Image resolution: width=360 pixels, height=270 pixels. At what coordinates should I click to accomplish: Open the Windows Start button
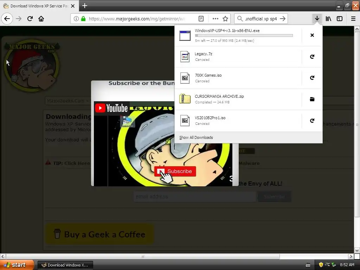(x=17, y=265)
